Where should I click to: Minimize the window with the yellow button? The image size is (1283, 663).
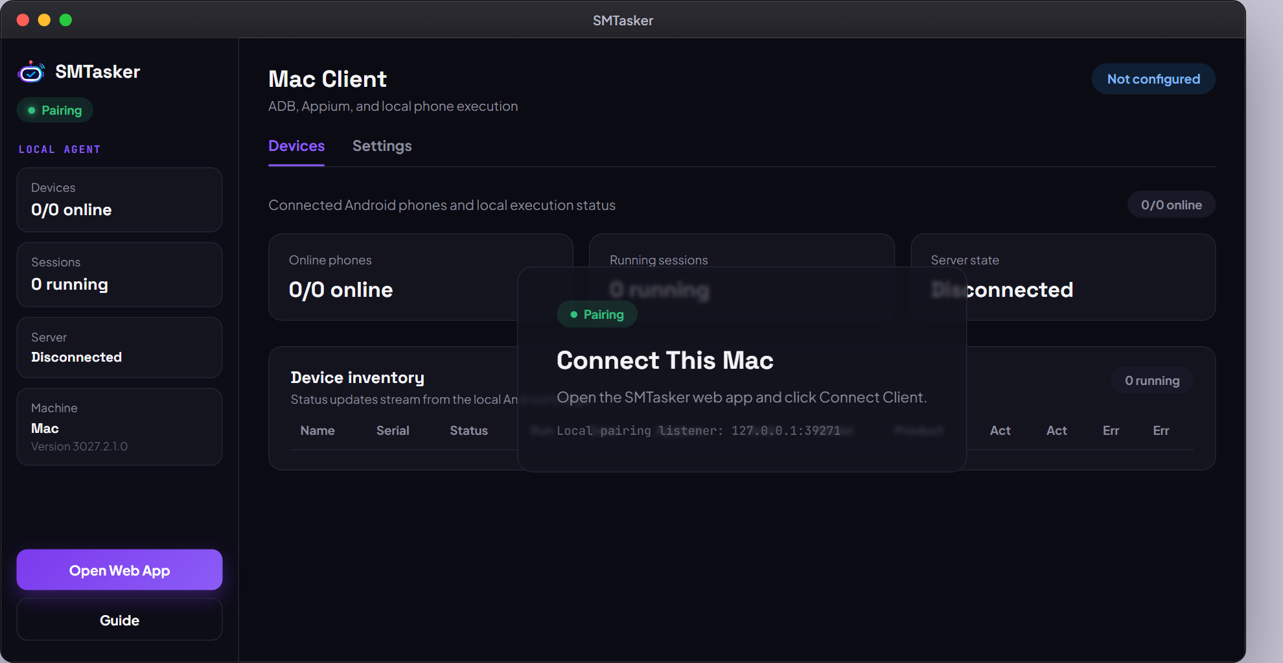point(44,20)
